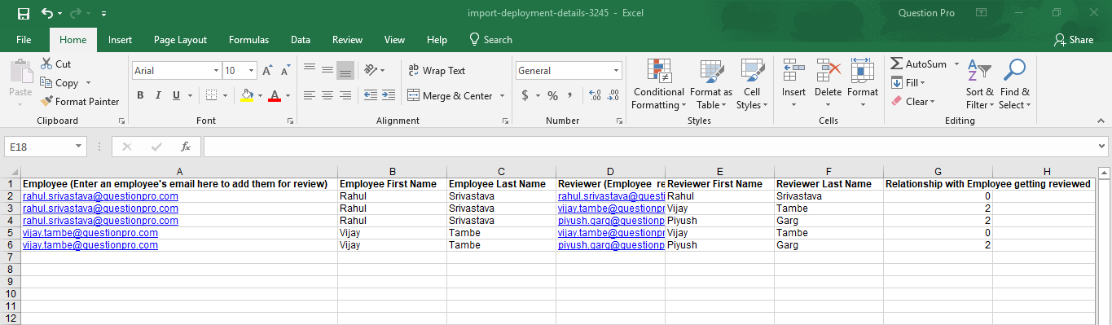Click the Save icon in the title bar
Image resolution: width=1112 pixels, height=325 pixels.
[24, 14]
